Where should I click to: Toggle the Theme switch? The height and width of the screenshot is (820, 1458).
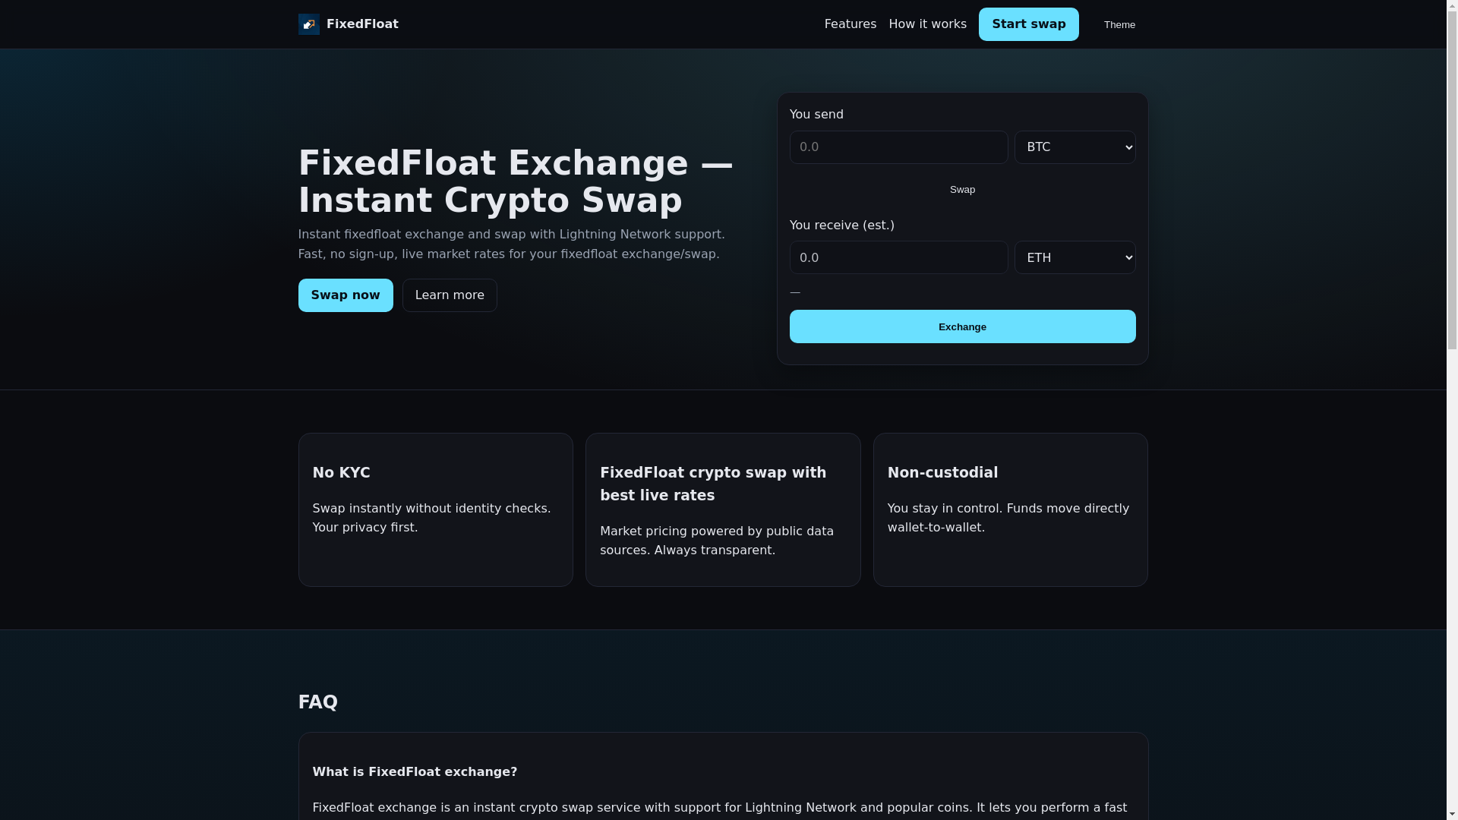tap(1119, 25)
